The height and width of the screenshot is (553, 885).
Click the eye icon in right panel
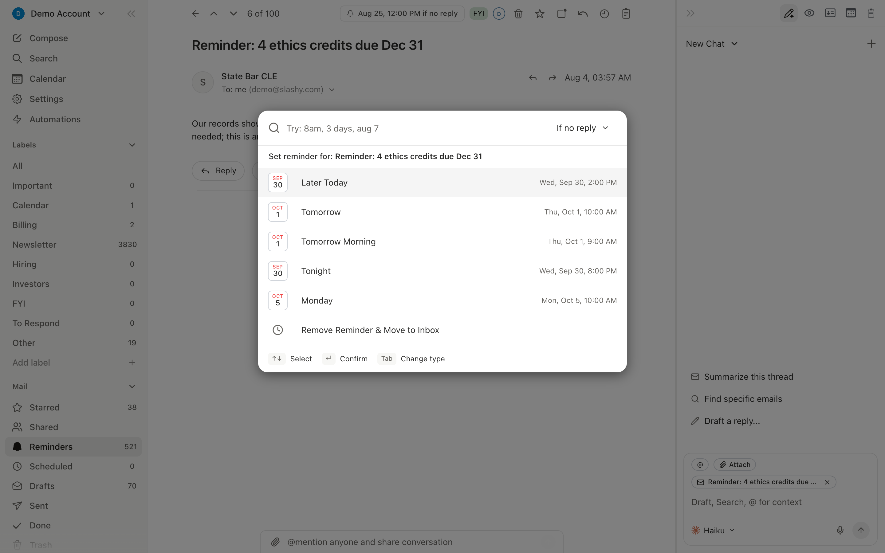point(809,14)
